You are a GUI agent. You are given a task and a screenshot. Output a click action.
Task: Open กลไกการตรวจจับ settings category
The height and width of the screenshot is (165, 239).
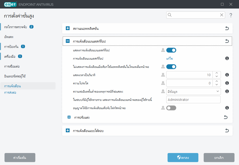click(x=15, y=27)
